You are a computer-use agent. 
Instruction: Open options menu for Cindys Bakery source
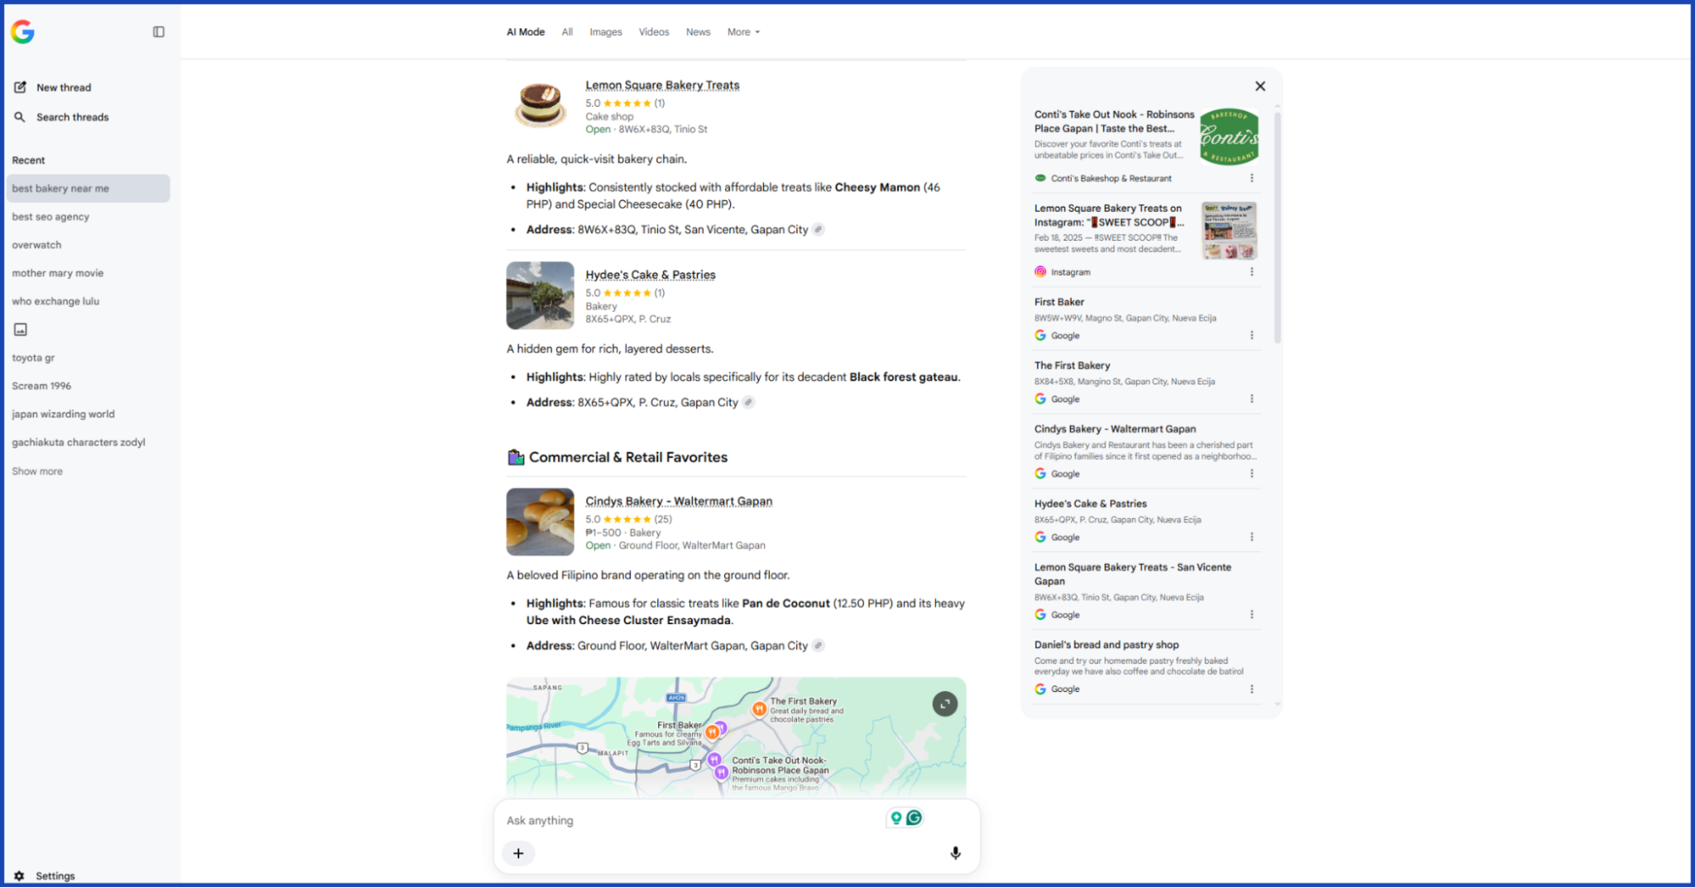point(1252,473)
